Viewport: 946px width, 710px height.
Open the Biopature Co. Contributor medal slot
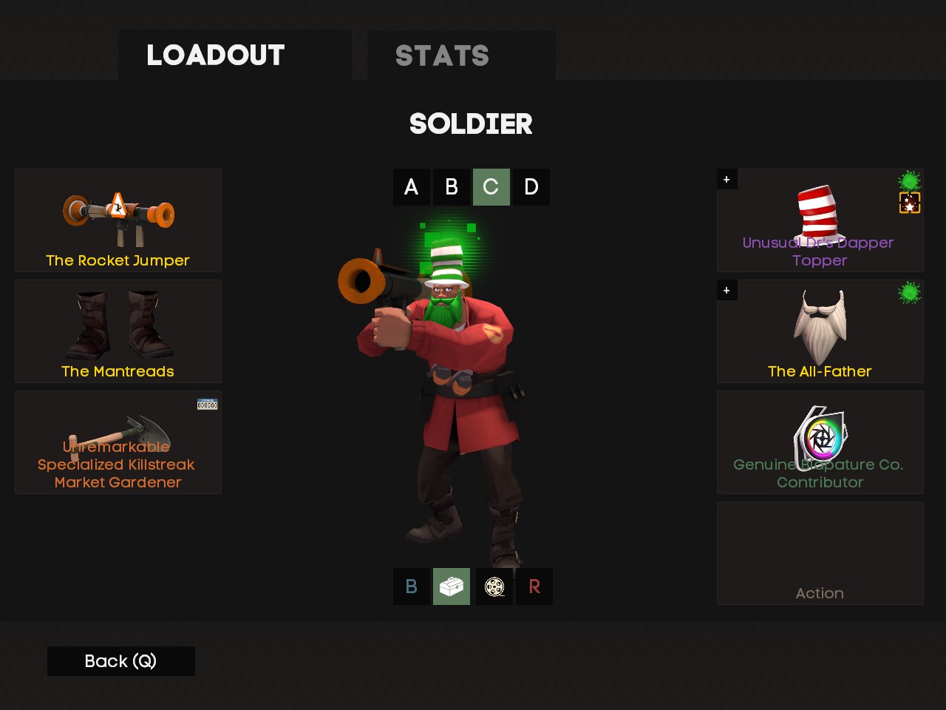point(820,442)
